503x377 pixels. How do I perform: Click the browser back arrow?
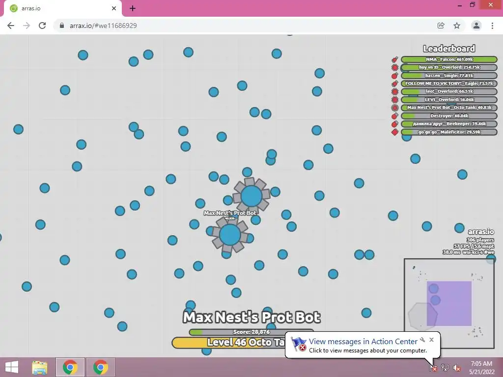[x=11, y=26]
